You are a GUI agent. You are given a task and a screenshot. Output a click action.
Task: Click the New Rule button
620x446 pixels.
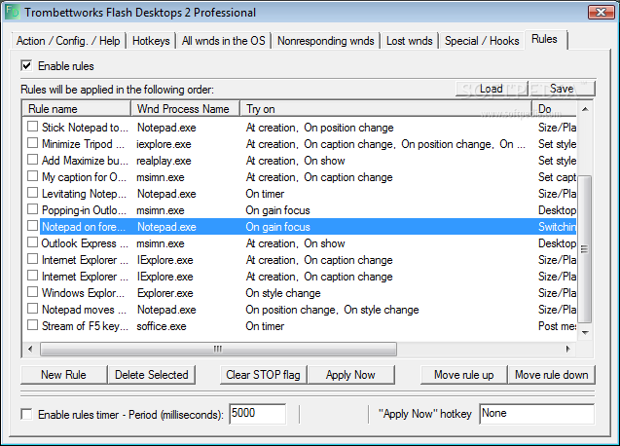(x=63, y=375)
